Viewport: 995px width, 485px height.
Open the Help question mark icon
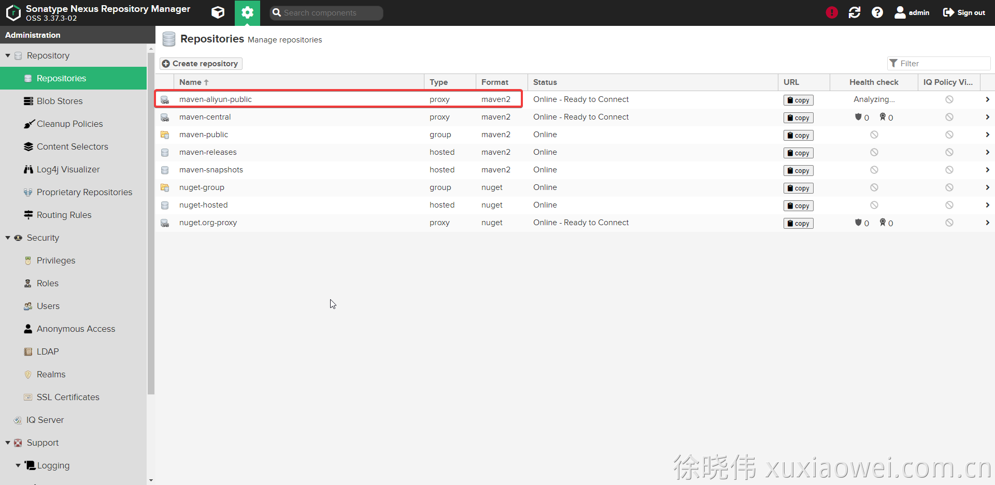(877, 12)
